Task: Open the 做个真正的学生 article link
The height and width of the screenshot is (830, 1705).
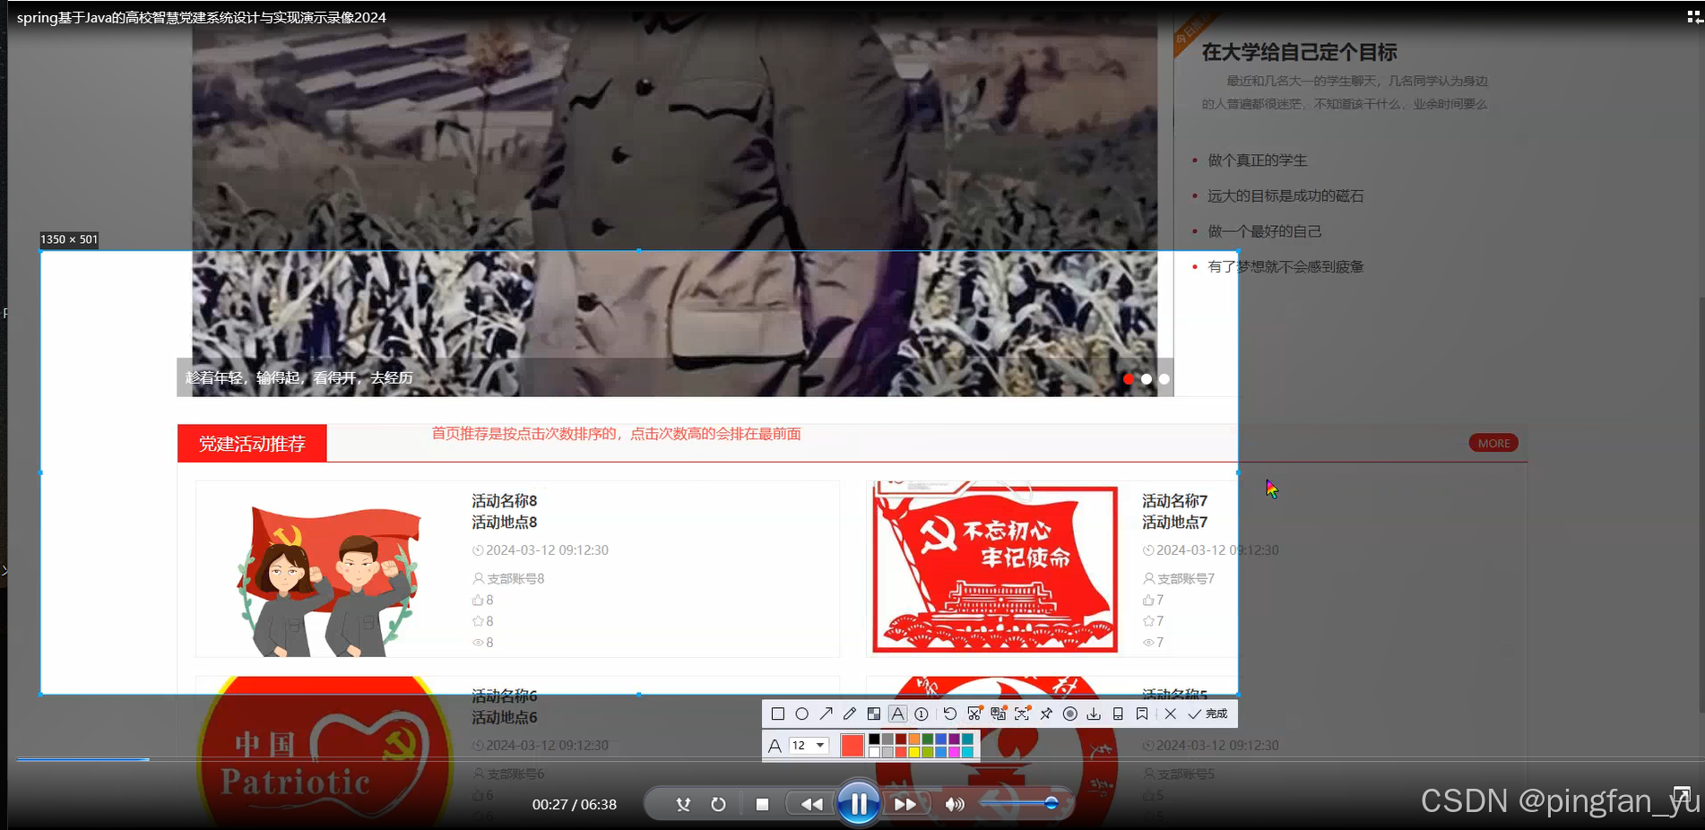Action: [x=1257, y=160]
